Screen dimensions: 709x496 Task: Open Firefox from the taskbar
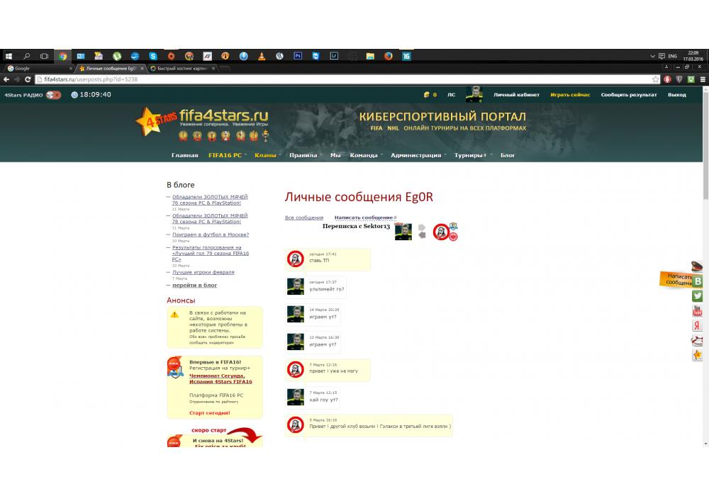tap(388, 56)
